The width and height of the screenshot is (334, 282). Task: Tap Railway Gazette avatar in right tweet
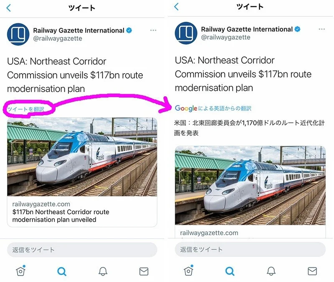coord(186,33)
